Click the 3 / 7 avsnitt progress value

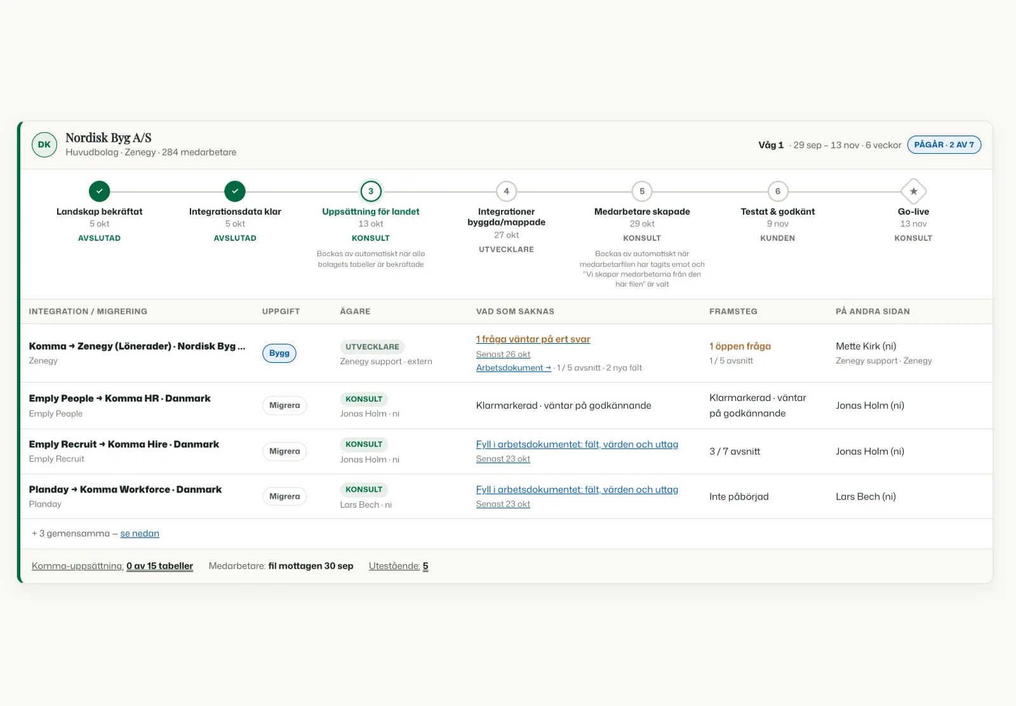point(735,451)
